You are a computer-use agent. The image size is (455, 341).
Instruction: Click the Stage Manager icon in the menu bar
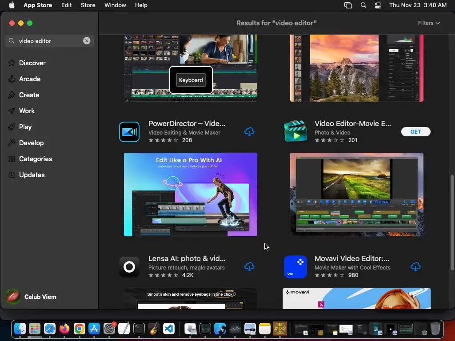click(x=348, y=5)
